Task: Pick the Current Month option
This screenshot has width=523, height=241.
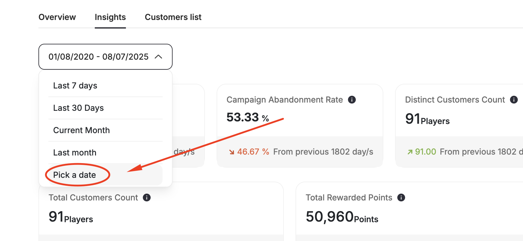Action: 81,130
